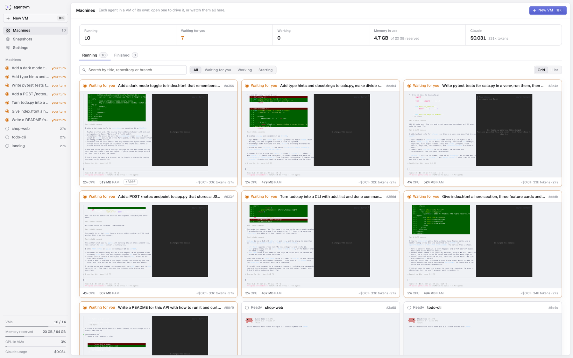
Task: Open Settings in sidebar
Action: coord(35,48)
